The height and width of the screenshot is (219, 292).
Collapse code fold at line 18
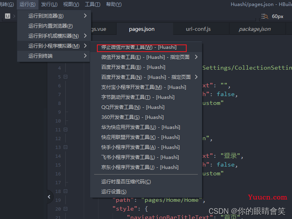pos(66,191)
